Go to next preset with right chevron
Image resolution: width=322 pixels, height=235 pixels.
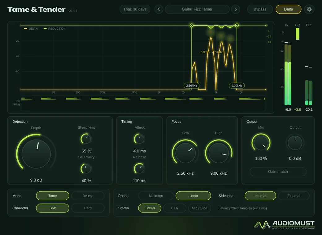236,9
